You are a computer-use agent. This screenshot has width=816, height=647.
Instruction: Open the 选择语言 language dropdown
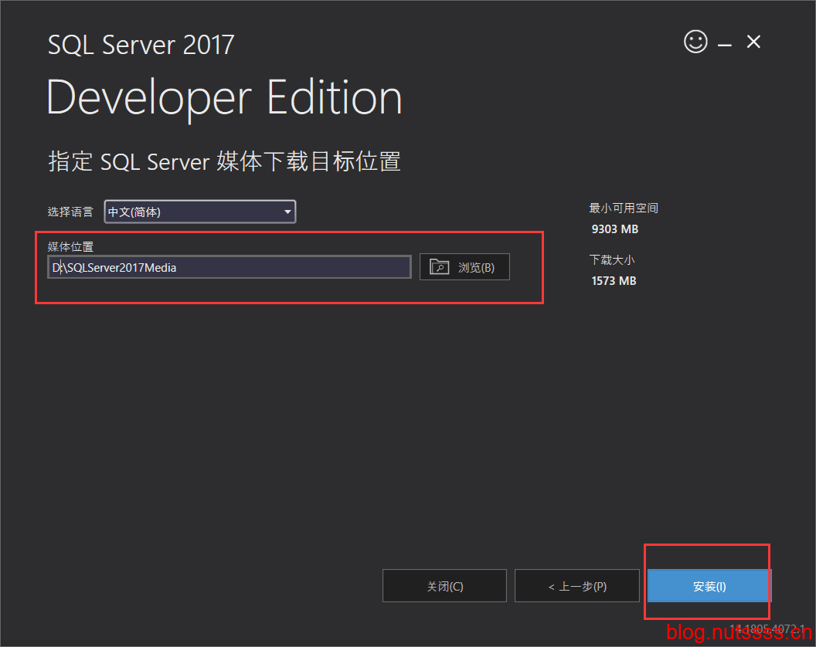pos(199,212)
